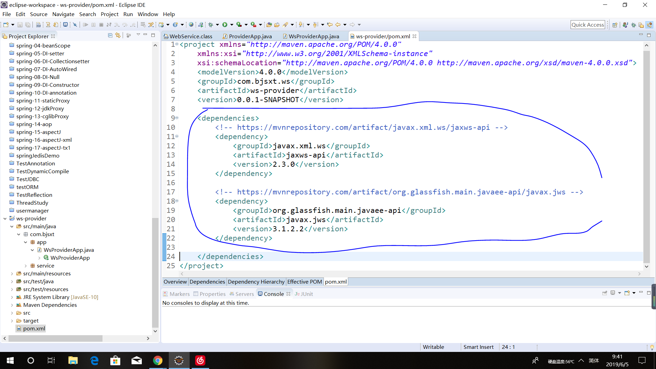This screenshot has width=656, height=369.
Task: Click the Next Annotation arrow icon
Action: tap(301, 25)
